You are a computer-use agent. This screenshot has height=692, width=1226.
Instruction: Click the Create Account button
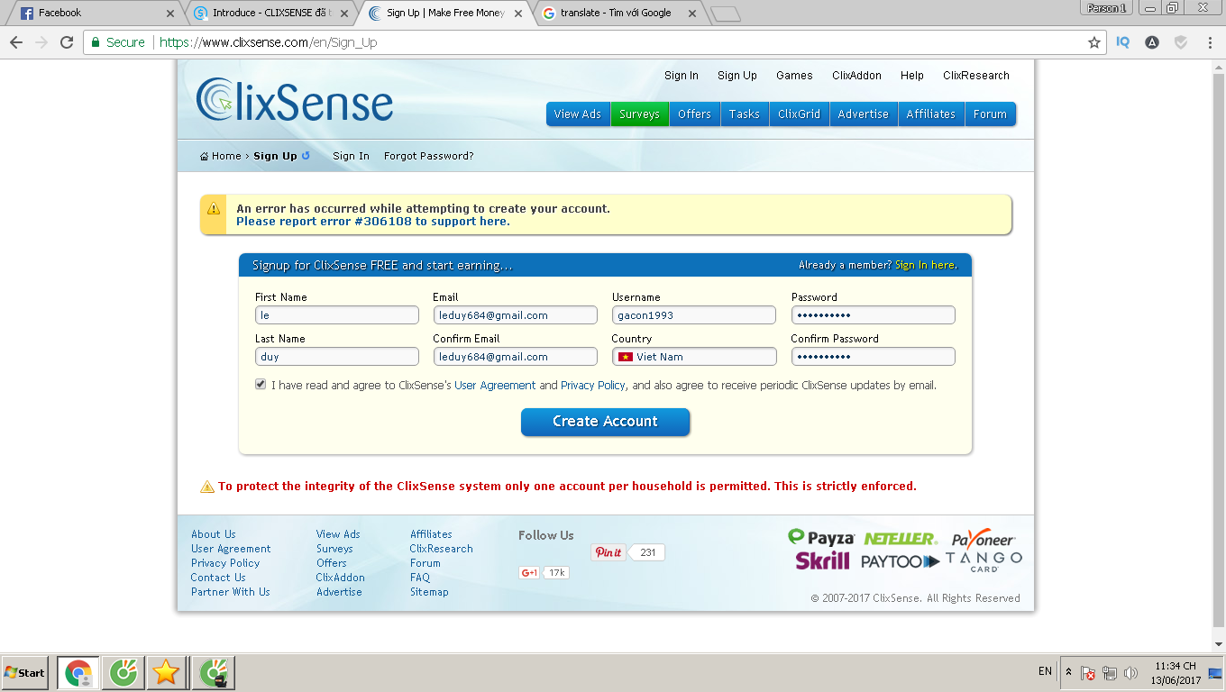(x=605, y=422)
